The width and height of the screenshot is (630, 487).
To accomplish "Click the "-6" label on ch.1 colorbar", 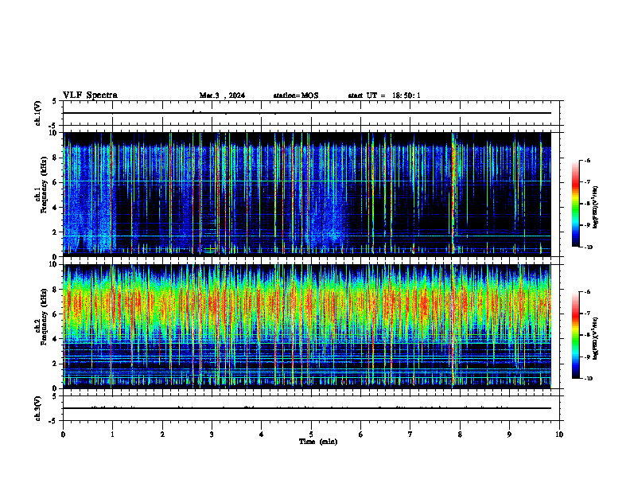I will [x=587, y=160].
